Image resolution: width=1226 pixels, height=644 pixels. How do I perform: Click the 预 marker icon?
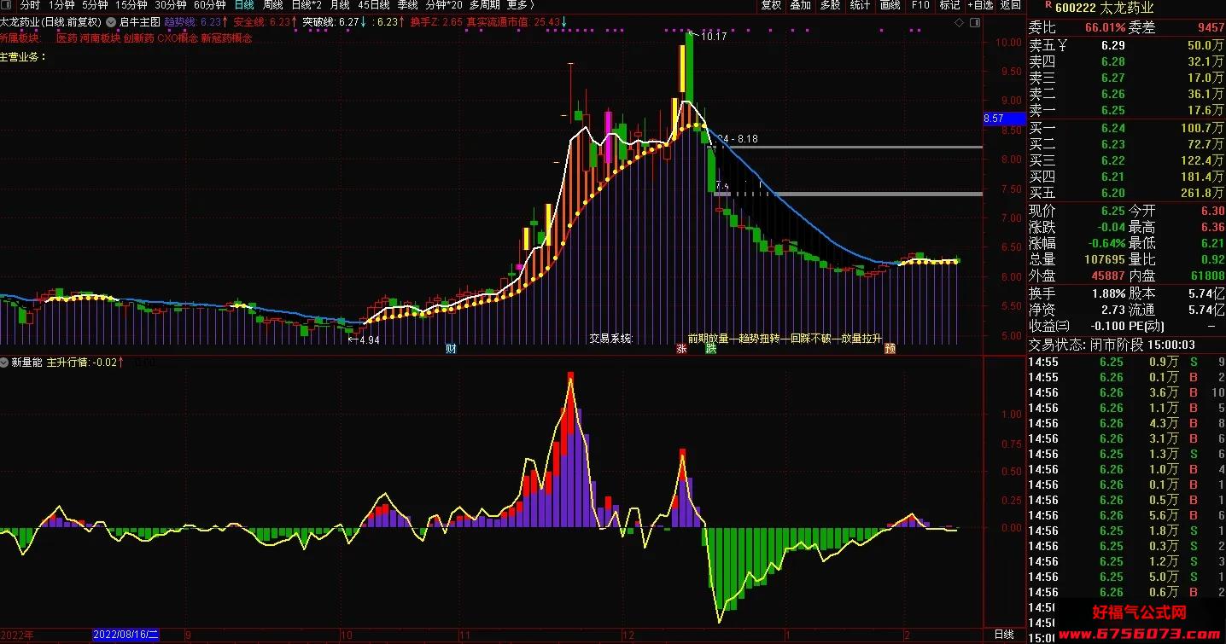[x=890, y=348]
